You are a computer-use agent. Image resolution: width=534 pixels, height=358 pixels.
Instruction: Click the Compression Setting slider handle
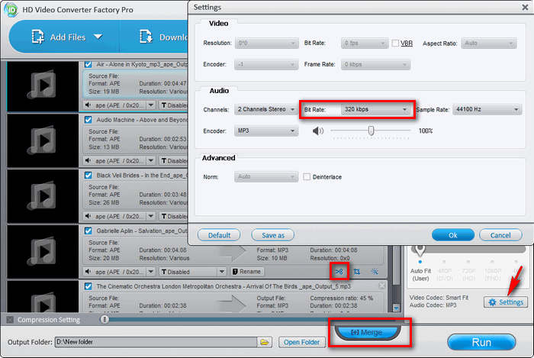point(105,319)
